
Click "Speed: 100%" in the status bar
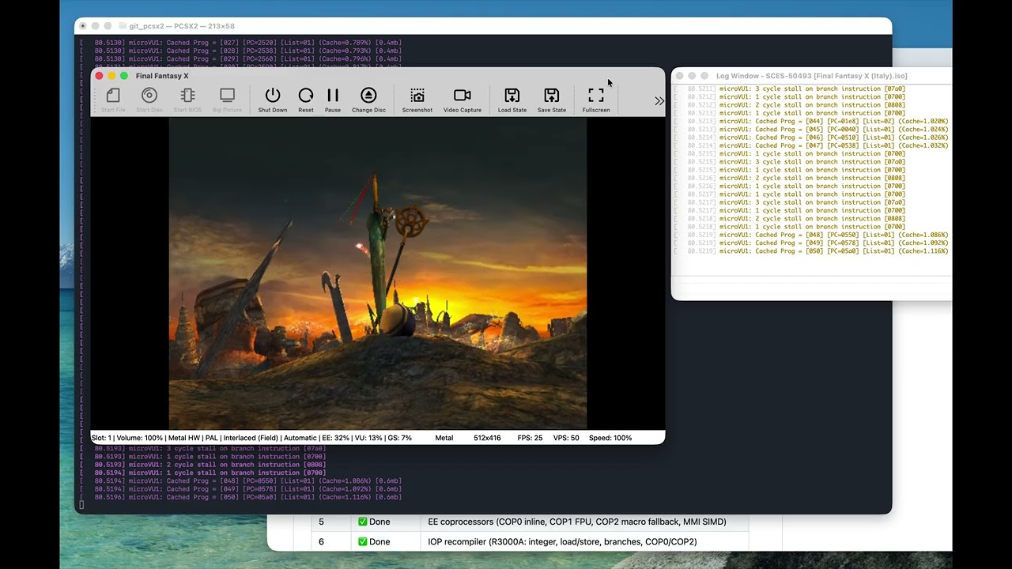pos(610,438)
